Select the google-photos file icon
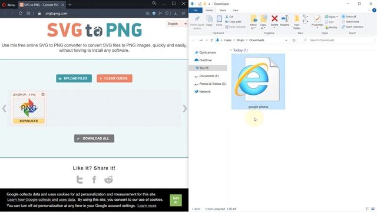377x212 pixels. pyautogui.click(x=258, y=81)
